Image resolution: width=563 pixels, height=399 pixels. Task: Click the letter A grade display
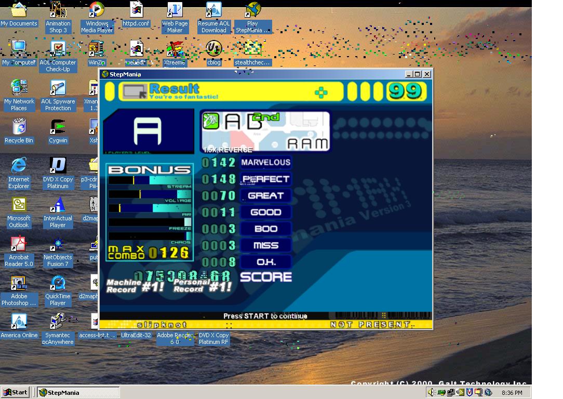pos(148,131)
